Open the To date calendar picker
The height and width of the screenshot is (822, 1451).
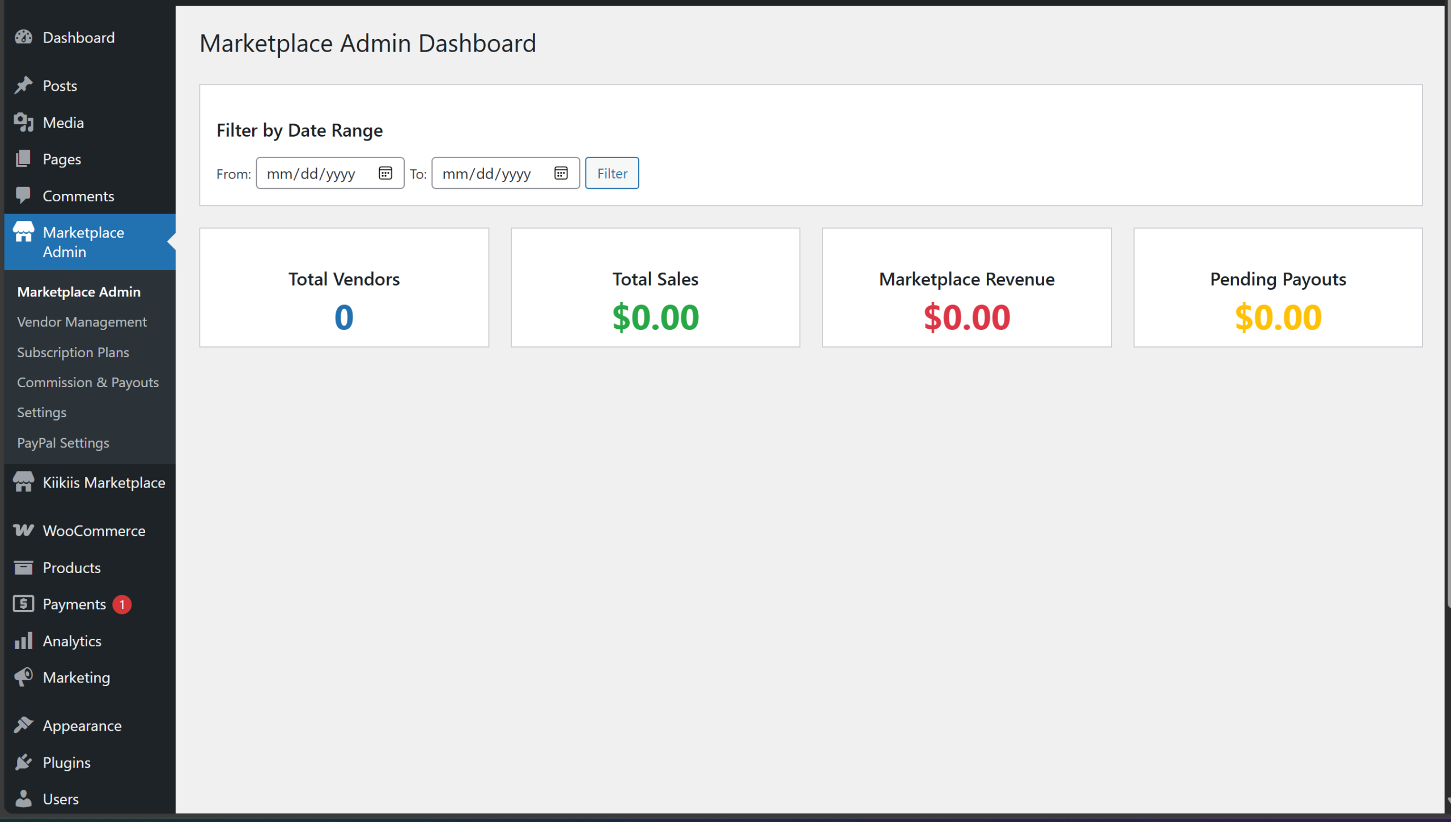click(x=561, y=173)
